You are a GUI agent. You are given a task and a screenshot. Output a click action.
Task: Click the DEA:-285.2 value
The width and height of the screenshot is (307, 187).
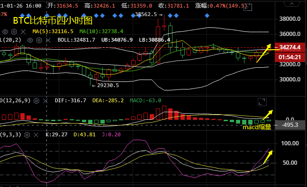point(108,101)
